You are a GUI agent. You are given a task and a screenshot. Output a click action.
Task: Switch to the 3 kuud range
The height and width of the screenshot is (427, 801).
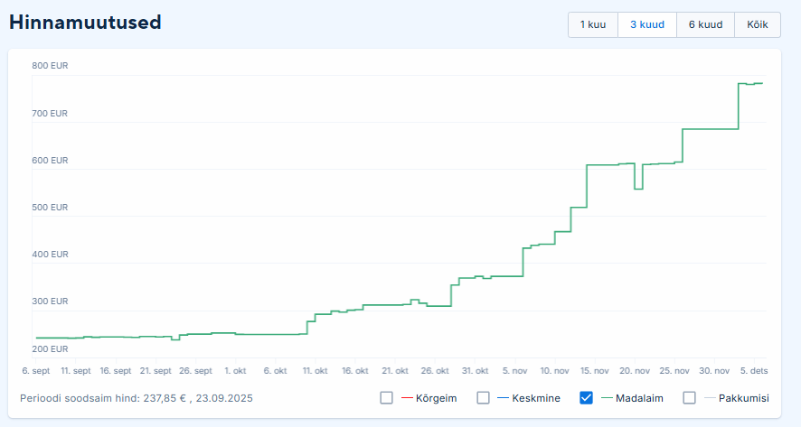[647, 24]
